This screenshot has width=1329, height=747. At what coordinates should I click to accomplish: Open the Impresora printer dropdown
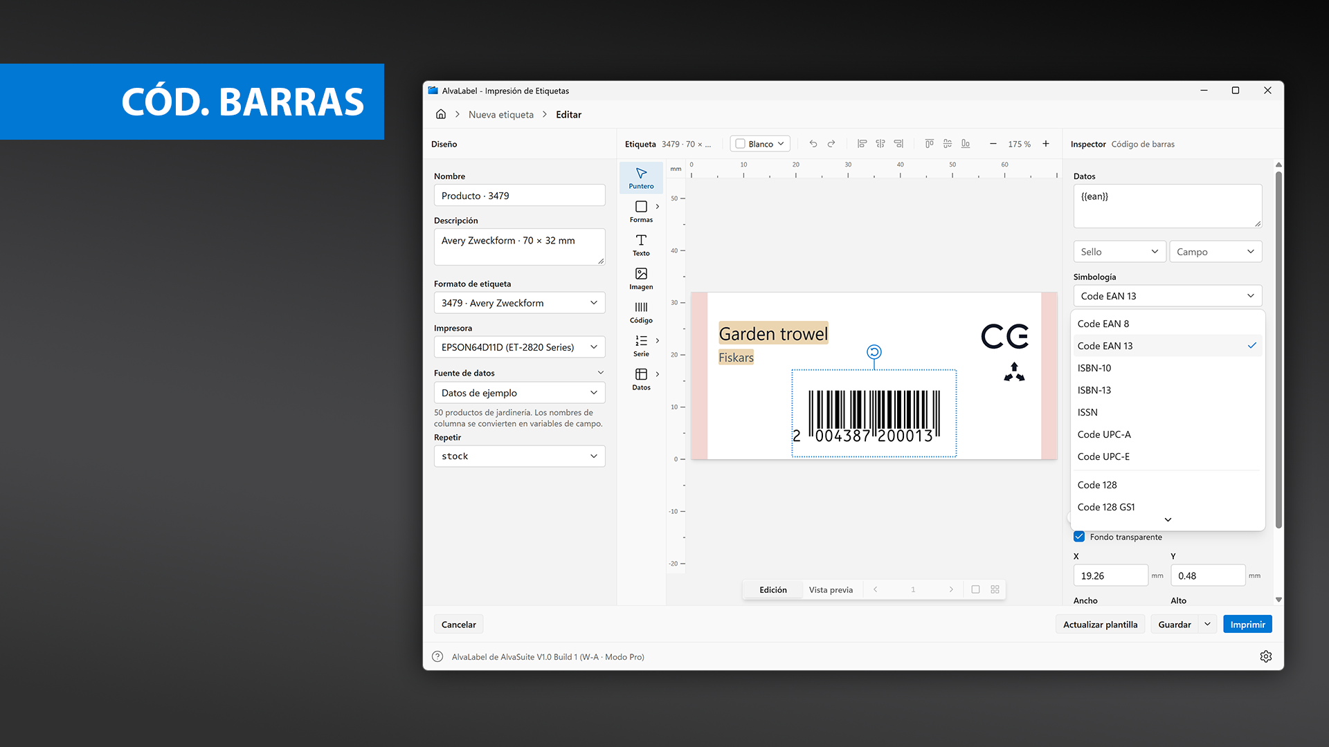[x=519, y=347]
